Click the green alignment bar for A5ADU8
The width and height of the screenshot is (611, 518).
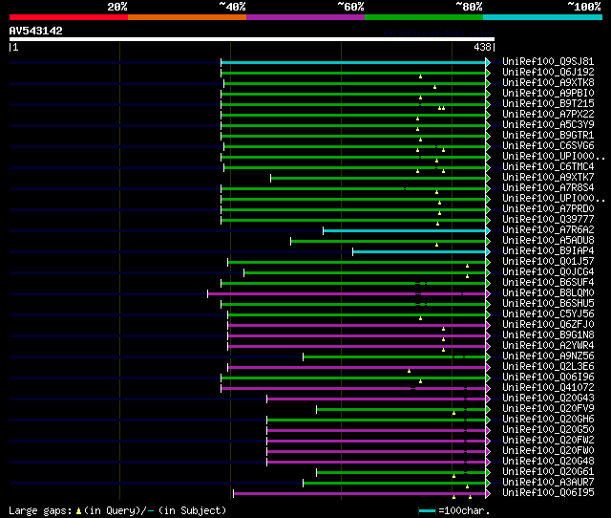click(x=389, y=242)
